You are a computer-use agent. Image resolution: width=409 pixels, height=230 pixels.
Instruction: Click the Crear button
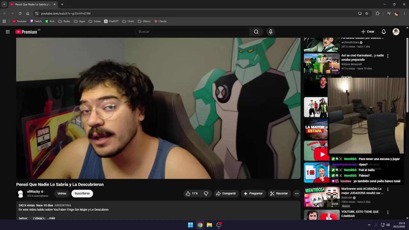click(x=367, y=32)
